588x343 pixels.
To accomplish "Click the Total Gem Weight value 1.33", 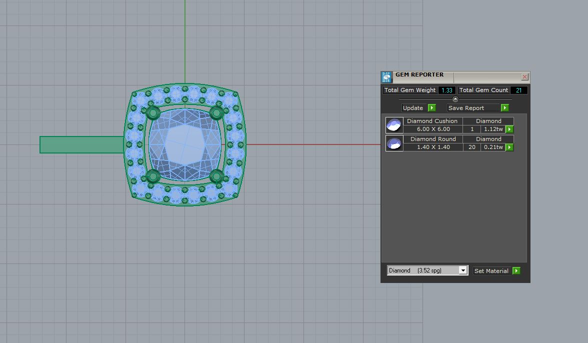I will [x=446, y=90].
